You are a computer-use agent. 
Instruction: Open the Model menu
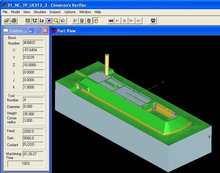15,12
